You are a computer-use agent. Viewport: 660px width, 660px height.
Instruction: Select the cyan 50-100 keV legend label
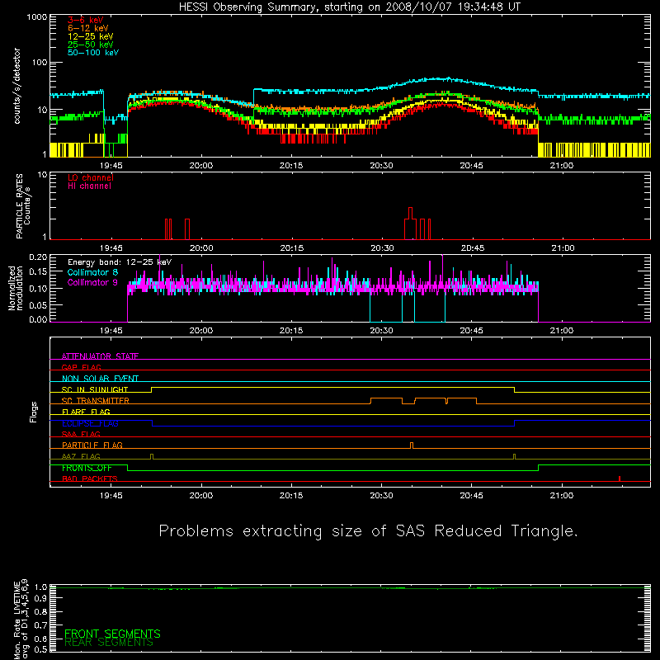pos(93,53)
